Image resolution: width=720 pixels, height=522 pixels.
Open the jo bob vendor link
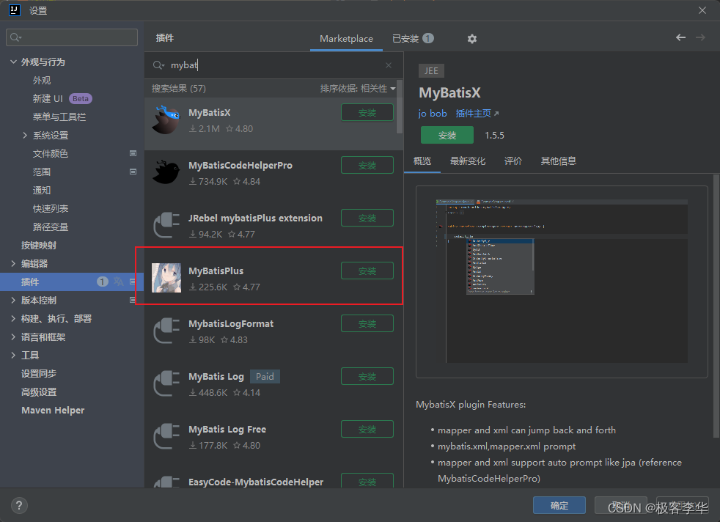tap(432, 114)
